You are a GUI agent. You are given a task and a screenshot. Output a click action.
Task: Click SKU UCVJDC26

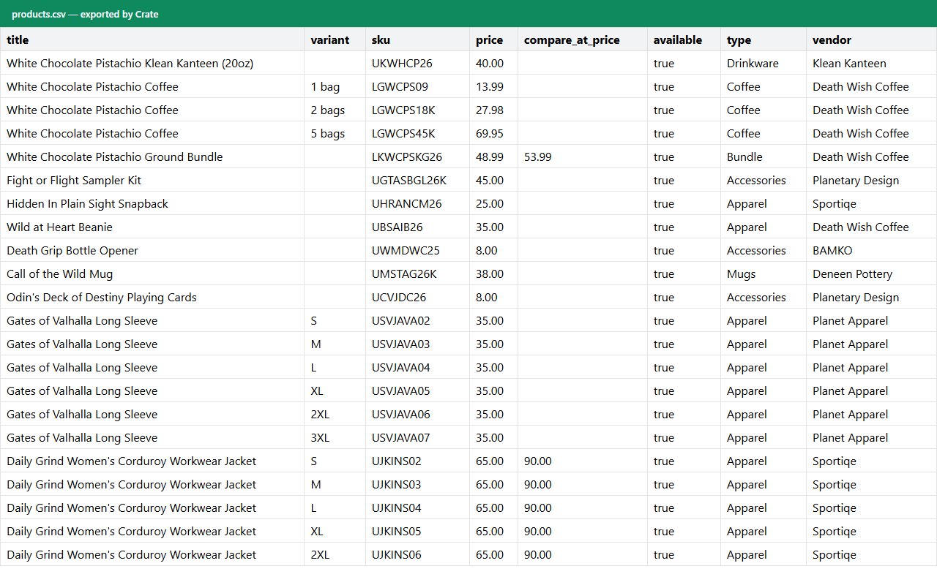(x=417, y=297)
